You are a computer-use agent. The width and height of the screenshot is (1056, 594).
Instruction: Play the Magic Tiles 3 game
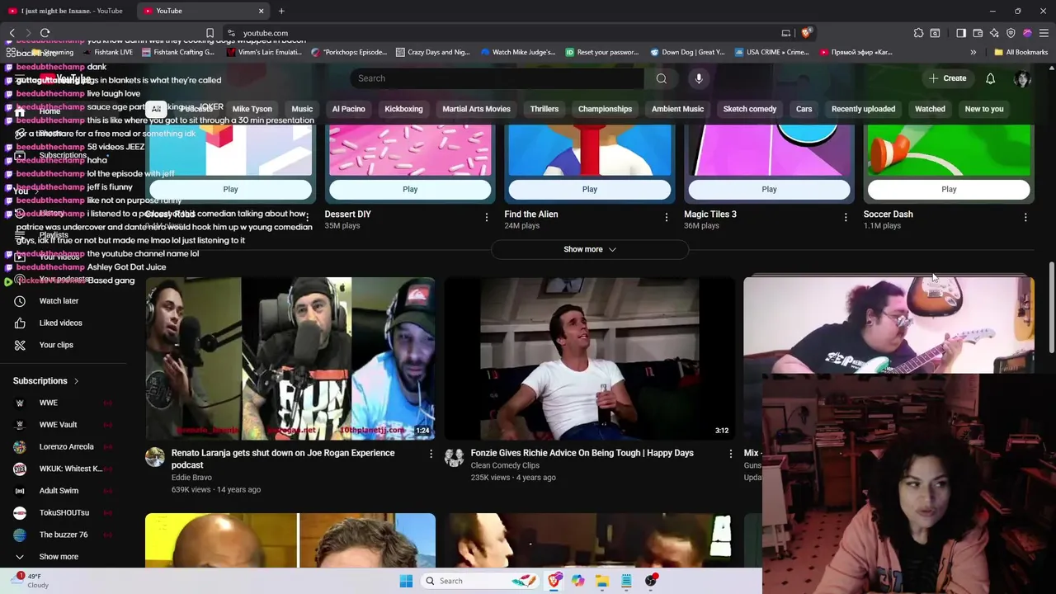coord(769,189)
